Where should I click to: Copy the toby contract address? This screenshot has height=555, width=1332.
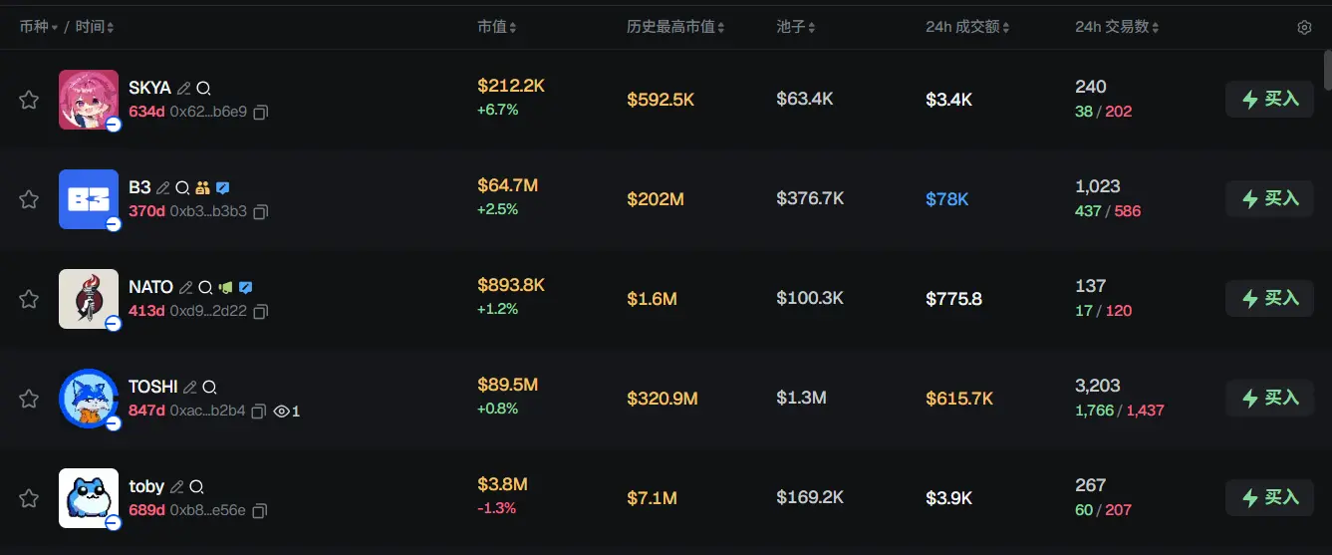pyautogui.click(x=260, y=511)
